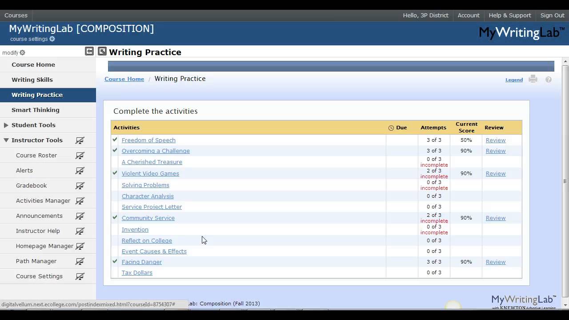Review the Community Service submission
The width and height of the screenshot is (569, 320).
(x=496, y=218)
